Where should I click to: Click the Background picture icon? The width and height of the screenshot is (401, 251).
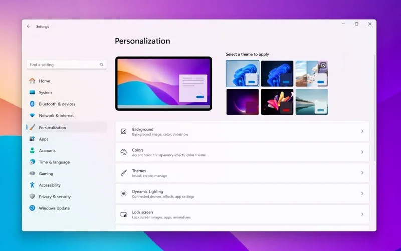pos(123,131)
